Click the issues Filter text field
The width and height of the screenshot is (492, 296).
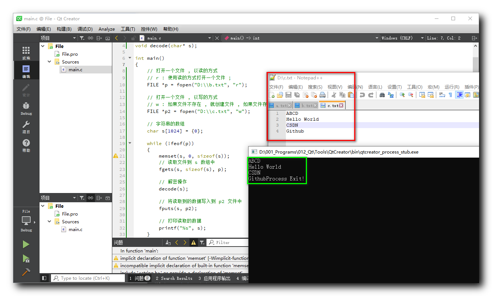coord(228,242)
